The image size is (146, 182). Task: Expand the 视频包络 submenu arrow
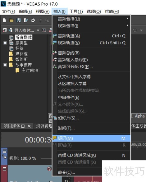127,25
